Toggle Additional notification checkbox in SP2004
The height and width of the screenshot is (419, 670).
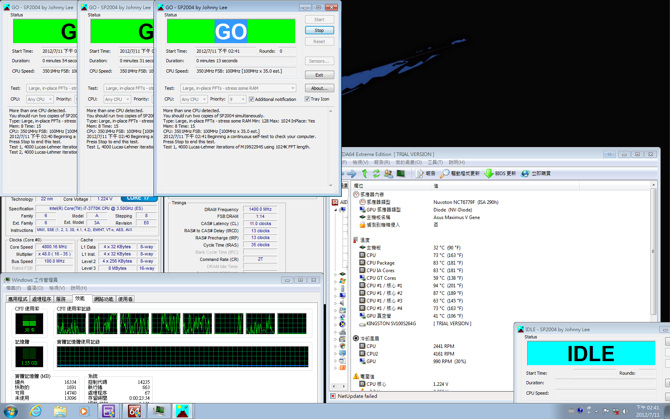click(251, 99)
